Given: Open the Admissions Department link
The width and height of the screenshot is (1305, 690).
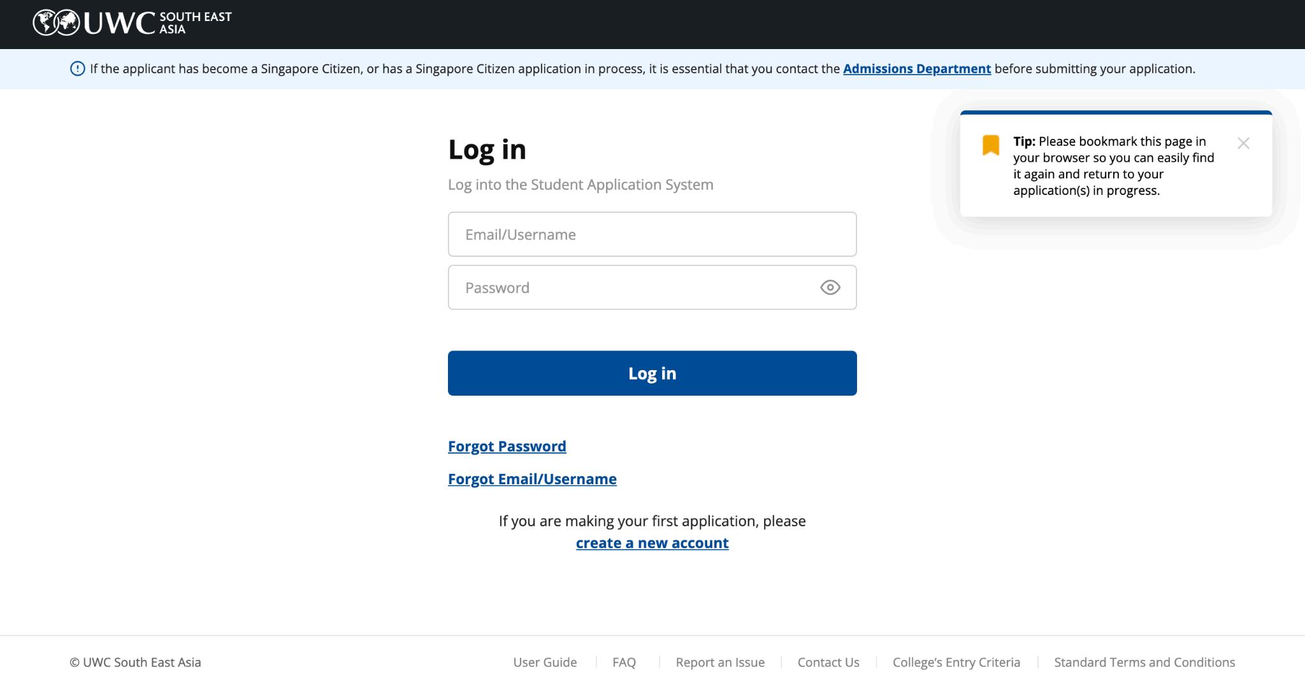Looking at the screenshot, I should point(916,69).
